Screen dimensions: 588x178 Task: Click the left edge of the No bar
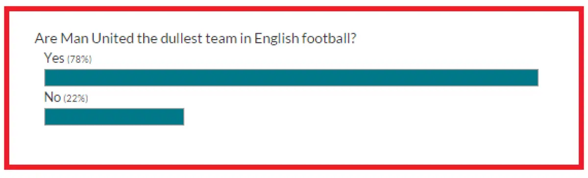click(x=47, y=117)
